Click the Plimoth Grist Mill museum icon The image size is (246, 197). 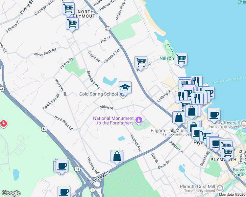pos(220,187)
